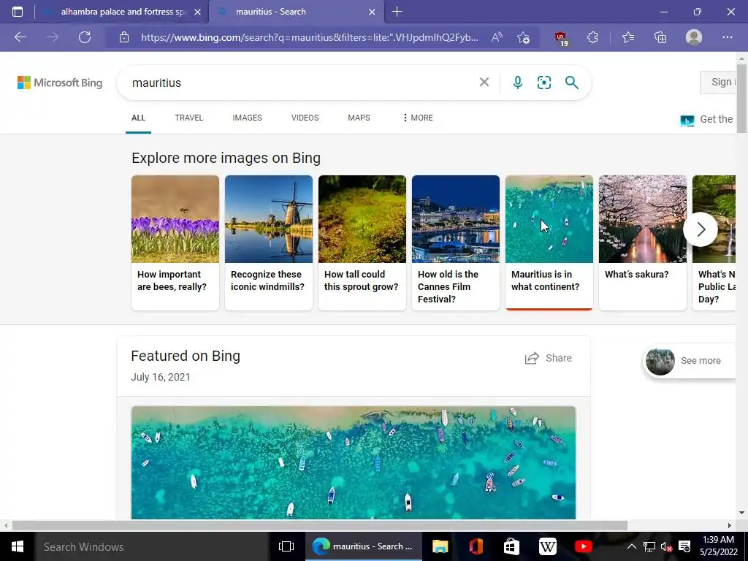Show next images with carousel arrow
Viewport: 748px width, 561px height.
click(701, 229)
